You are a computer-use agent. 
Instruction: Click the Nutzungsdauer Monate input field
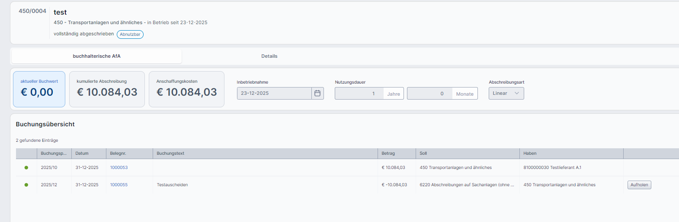click(x=429, y=94)
